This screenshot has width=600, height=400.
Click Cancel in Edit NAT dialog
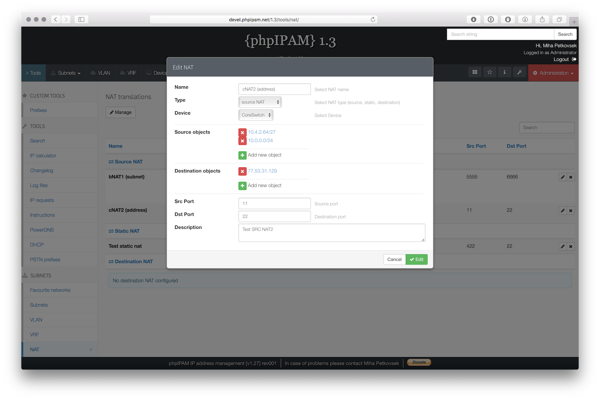point(394,259)
